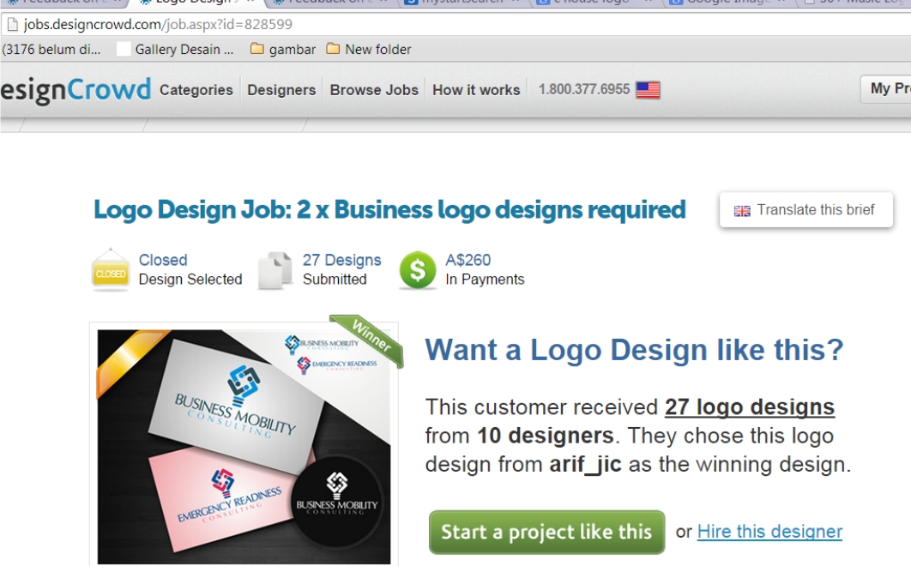Open the Categories menu

(196, 90)
